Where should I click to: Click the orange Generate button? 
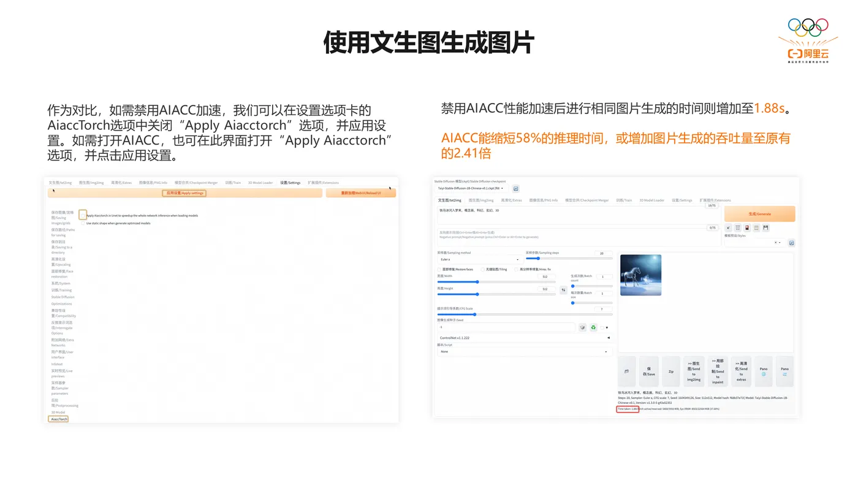pos(759,214)
